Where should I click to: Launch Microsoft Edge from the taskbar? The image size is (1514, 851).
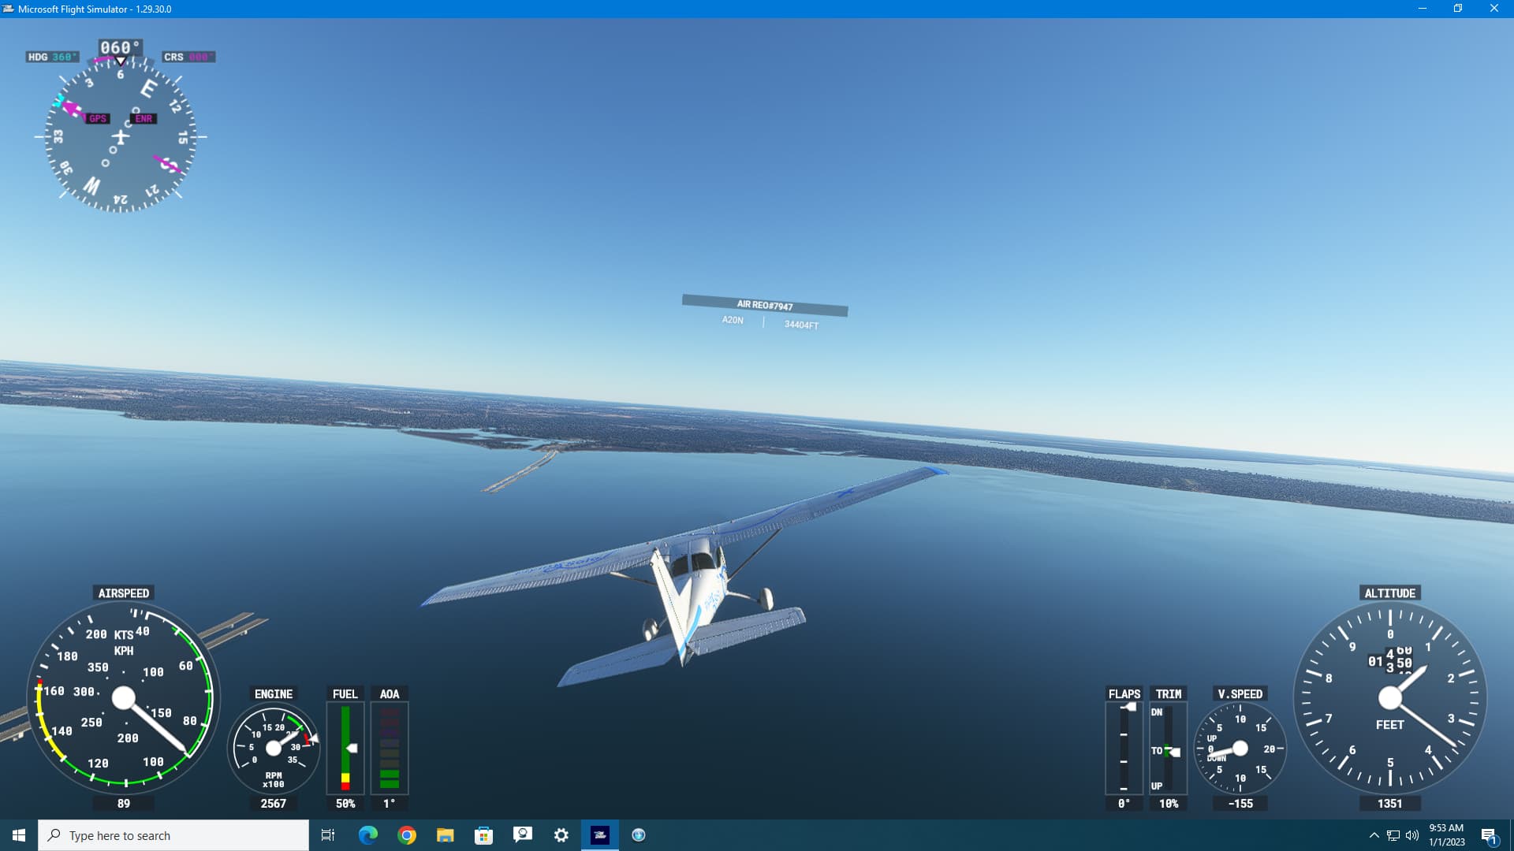tap(367, 835)
